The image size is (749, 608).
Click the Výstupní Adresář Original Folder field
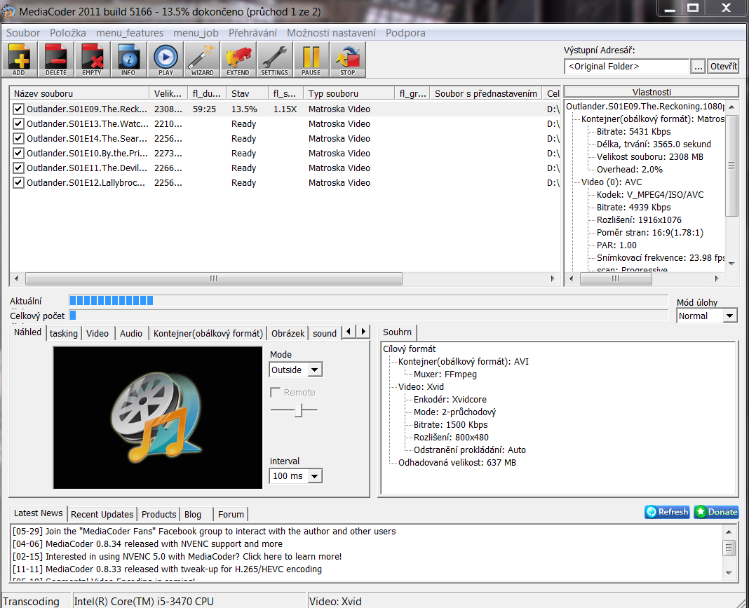pyautogui.click(x=626, y=67)
